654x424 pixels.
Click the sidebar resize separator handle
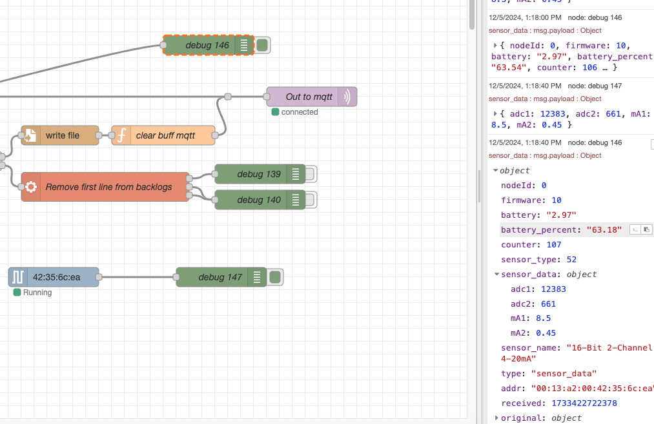click(x=478, y=187)
